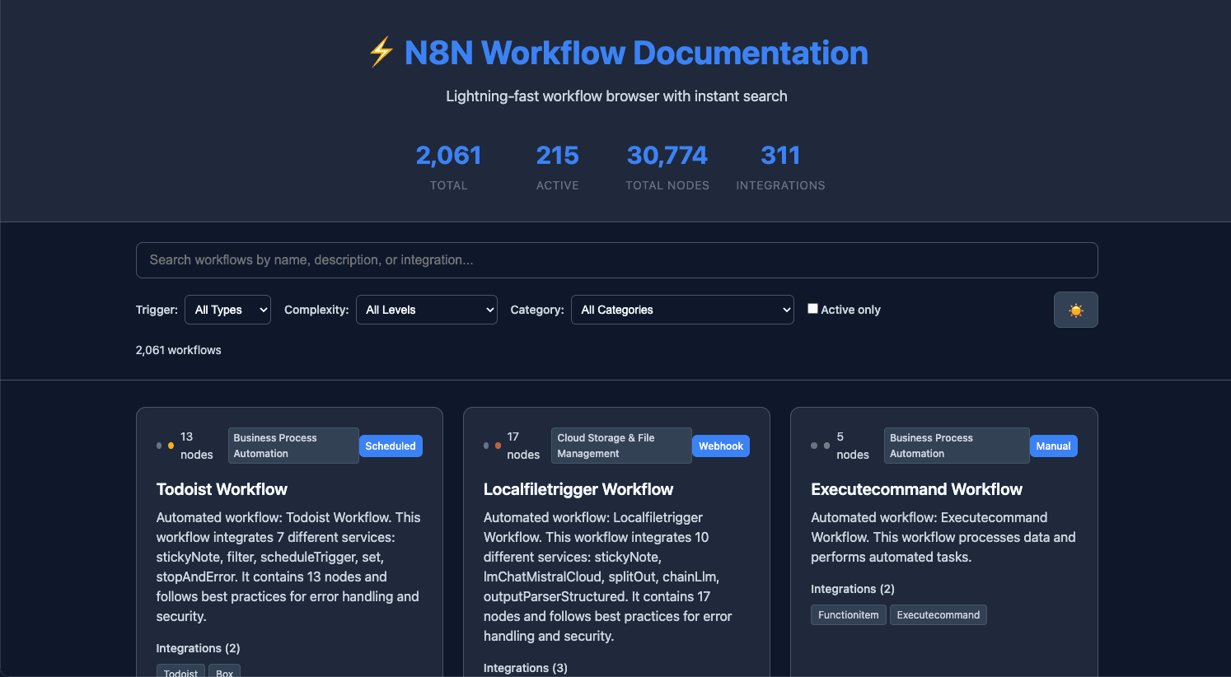Screen dimensions: 1231x677
Task: Enable the Active only checkbox
Action: 812,309
